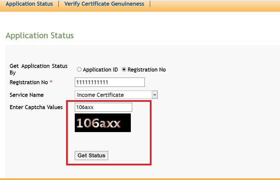Click the Application ID option label text

pyautogui.click(x=100, y=70)
